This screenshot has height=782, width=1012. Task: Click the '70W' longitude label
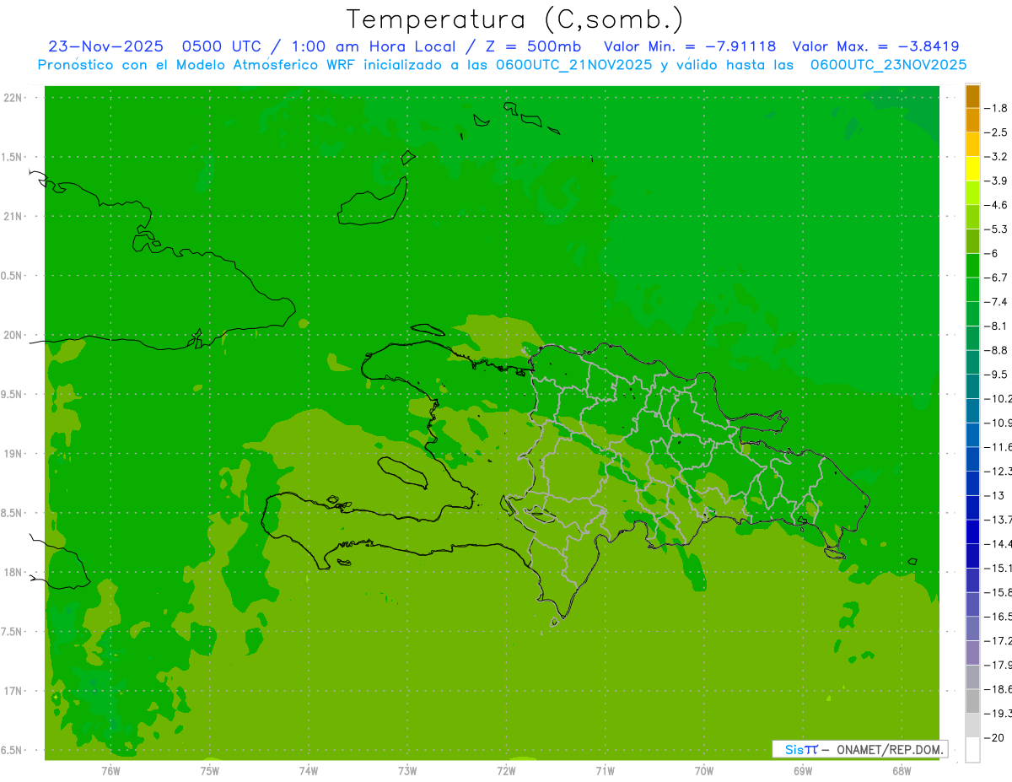coord(704,771)
